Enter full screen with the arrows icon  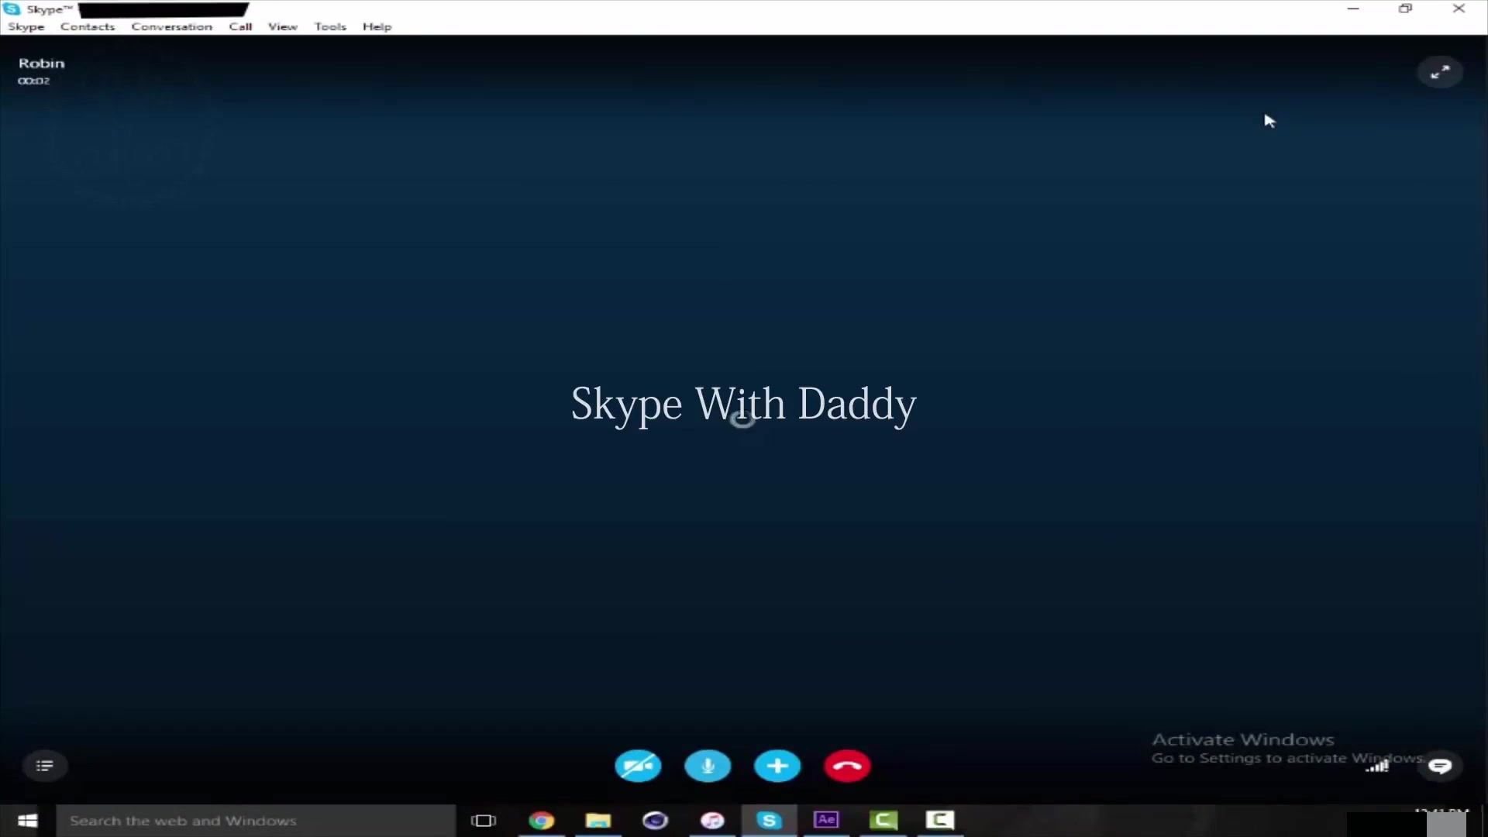point(1440,72)
